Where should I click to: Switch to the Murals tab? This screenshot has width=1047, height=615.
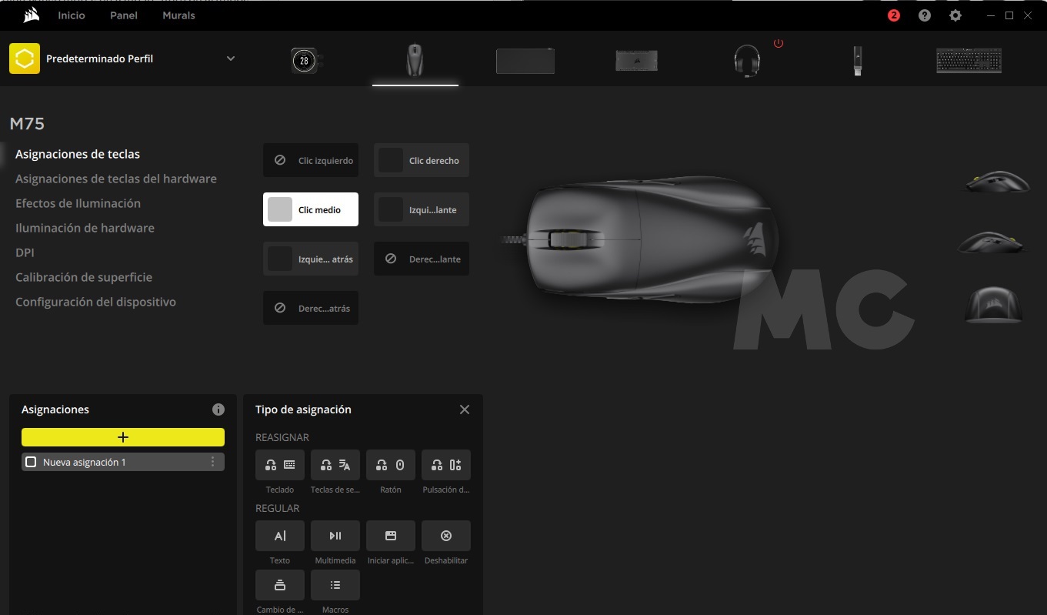click(x=178, y=15)
